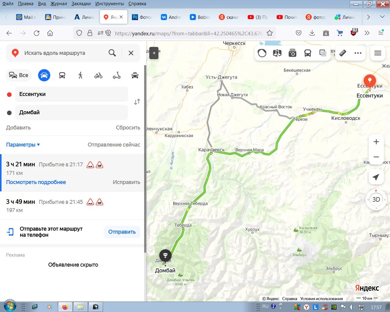Zoom in the map with plus button
The height and width of the screenshot is (312, 390).
(376, 142)
